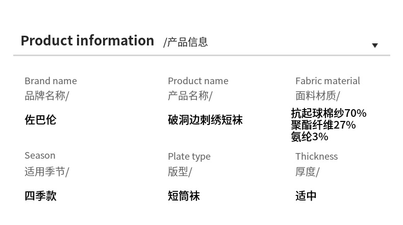This screenshot has width=403, height=225.
Task: Click the 品牌名称 label
Action: (46, 95)
